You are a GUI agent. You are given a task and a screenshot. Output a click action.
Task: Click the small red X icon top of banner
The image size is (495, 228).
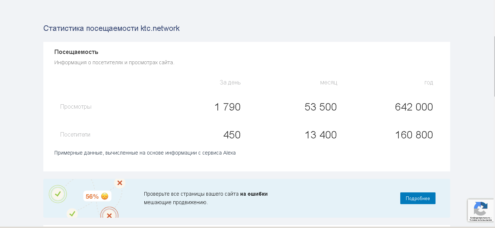pyautogui.click(x=119, y=183)
